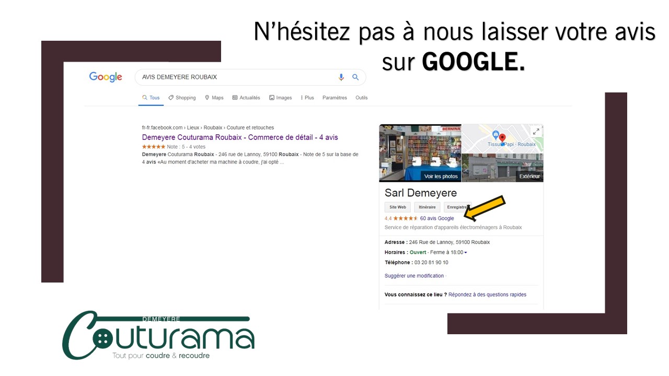Focus the search box containing AVIS DEMEYERE ROUBAIX
This screenshot has height=376, width=669.
(250, 77)
